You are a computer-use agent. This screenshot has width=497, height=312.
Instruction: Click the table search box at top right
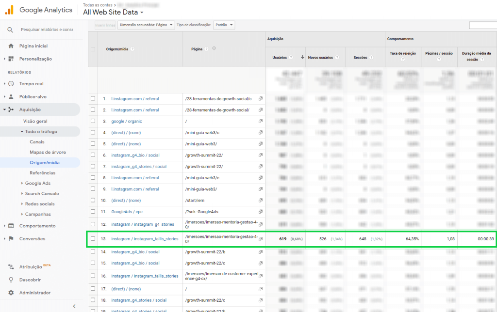point(483,25)
